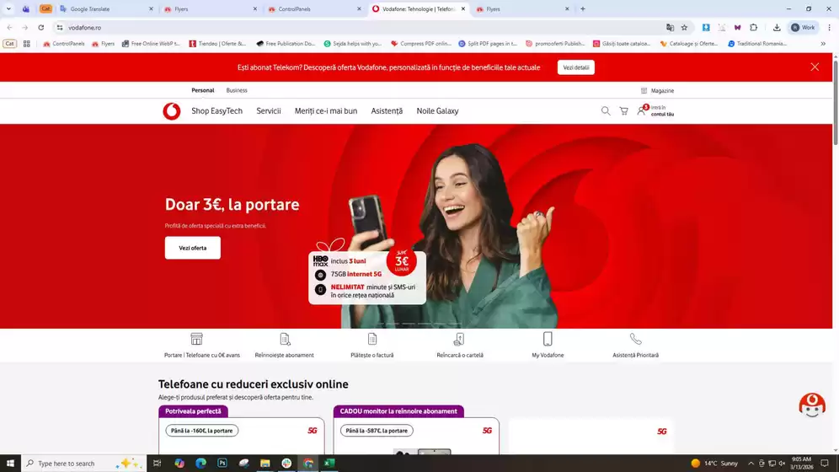The width and height of the screenshot is (839, 472).
Task: Bookmark page with the star icon
Action: click(684, 27)
